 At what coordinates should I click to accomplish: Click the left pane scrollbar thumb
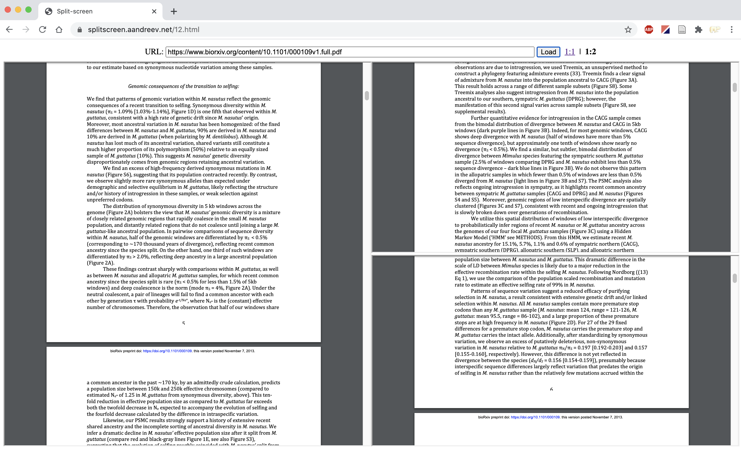pos(367,96)
